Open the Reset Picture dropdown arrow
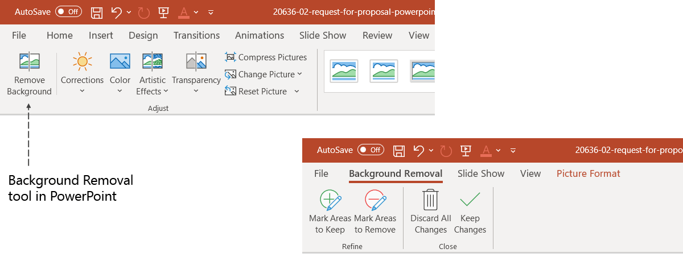This screenshot has height=261, width=683. tap(297, 92)
